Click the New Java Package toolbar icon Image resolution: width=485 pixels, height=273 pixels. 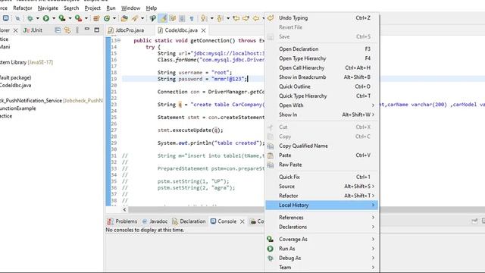[96, 18]
